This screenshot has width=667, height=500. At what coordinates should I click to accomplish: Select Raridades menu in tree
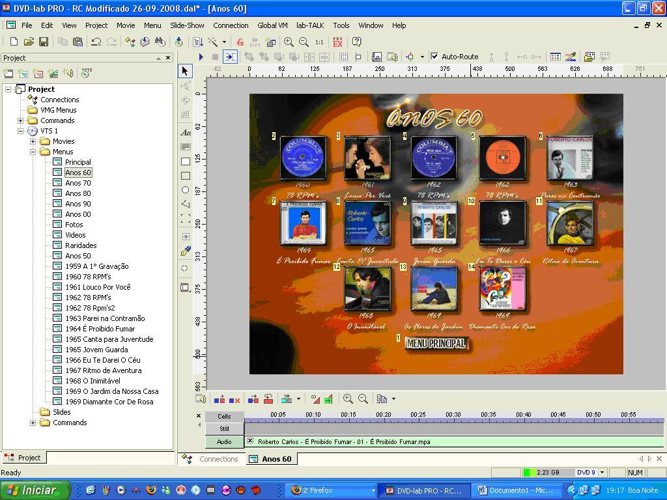(81, 245)
